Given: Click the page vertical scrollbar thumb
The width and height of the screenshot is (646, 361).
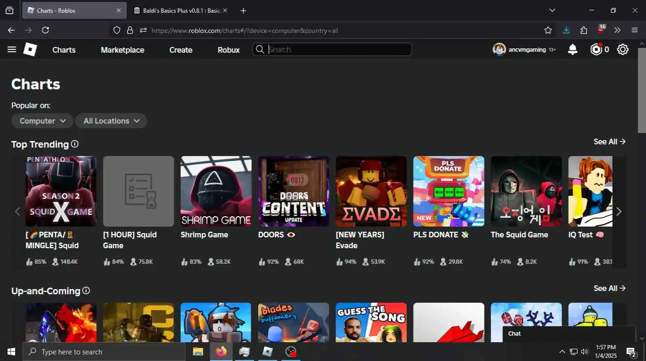Looking at the screenshot, I should (642, 90).
